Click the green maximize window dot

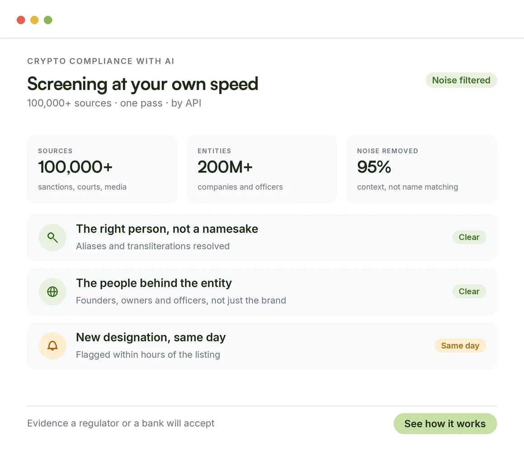48,20
